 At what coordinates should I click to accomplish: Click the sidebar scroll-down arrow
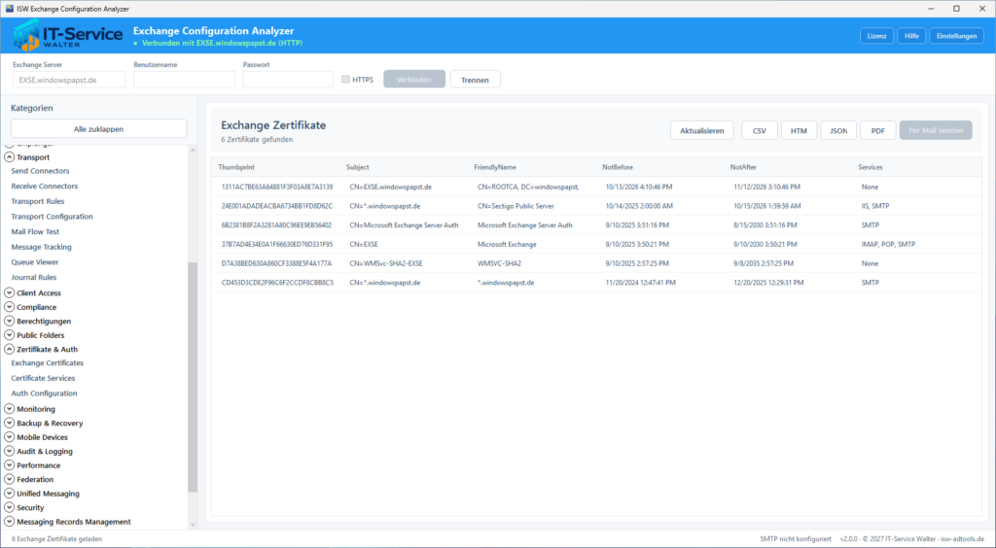coord(194,525)
